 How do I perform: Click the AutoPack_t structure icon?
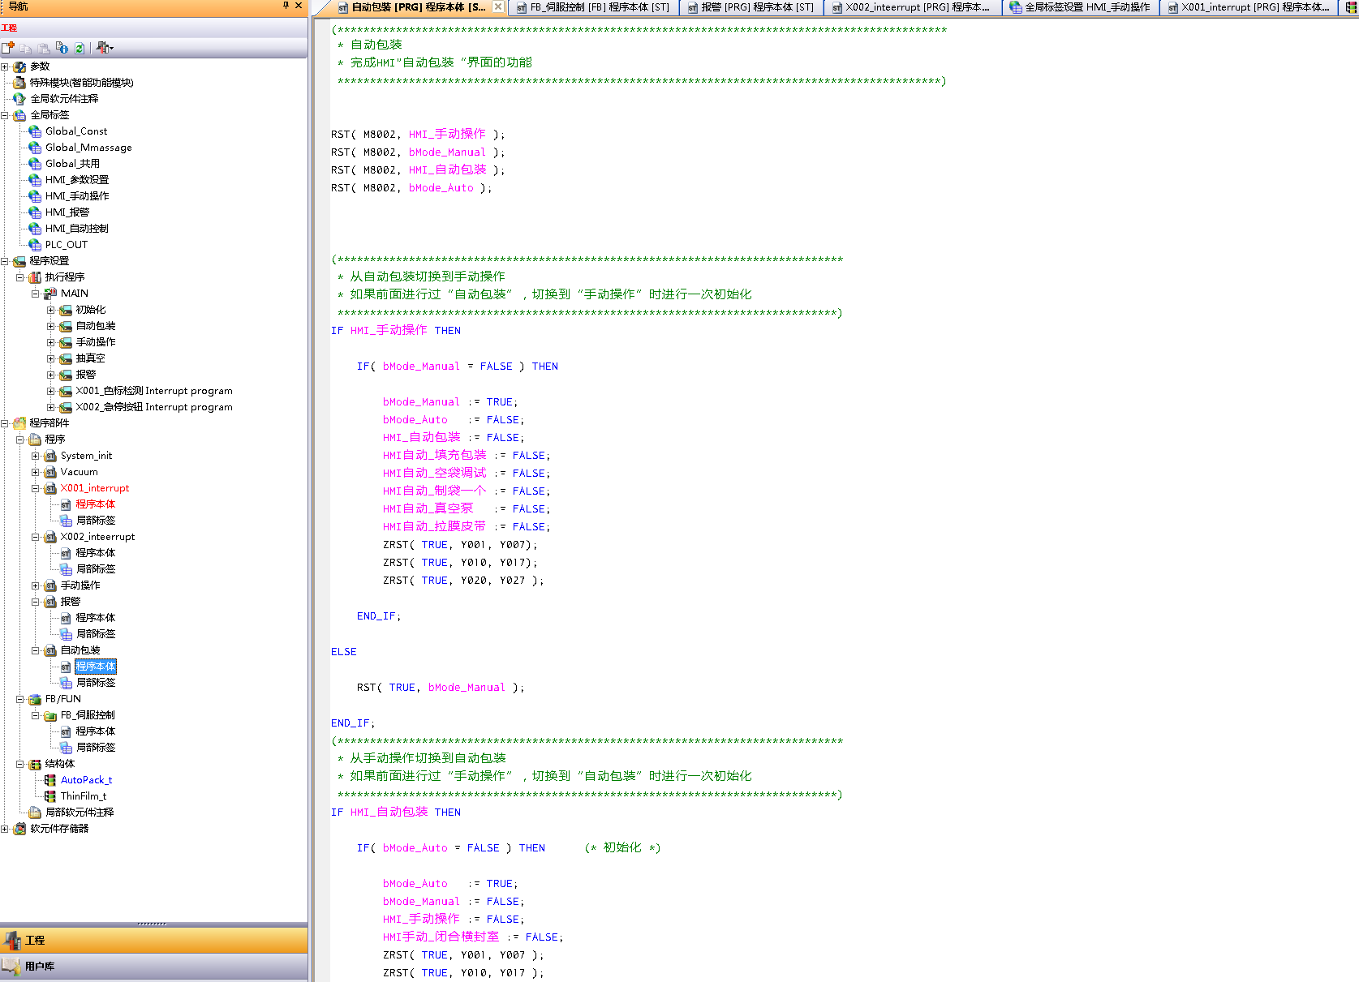50,780
